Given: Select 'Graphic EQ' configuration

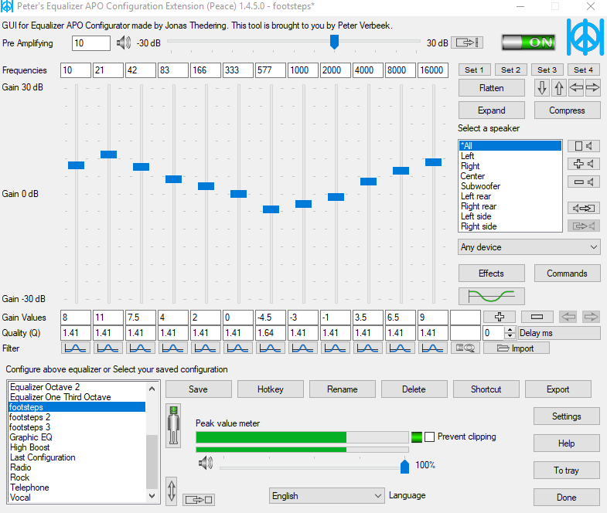Looking at the screenshot, I should click(x=77, y=437).
